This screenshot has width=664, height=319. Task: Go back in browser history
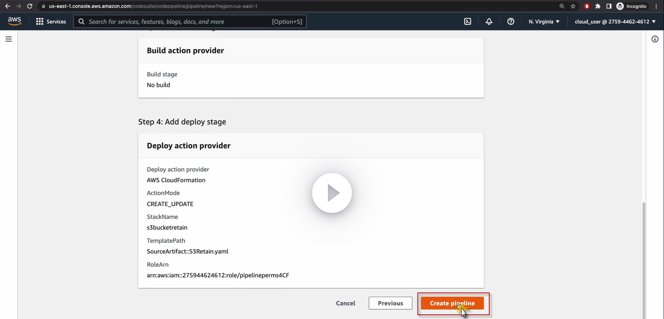7,6
